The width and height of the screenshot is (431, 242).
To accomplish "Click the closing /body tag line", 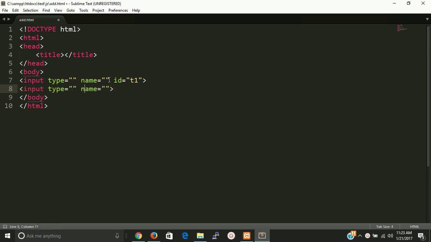I will pyautogui.click(x=34, y=97).
